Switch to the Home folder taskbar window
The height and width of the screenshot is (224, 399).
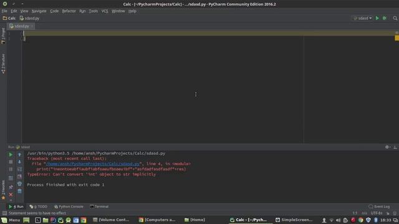tap(195, 220)
